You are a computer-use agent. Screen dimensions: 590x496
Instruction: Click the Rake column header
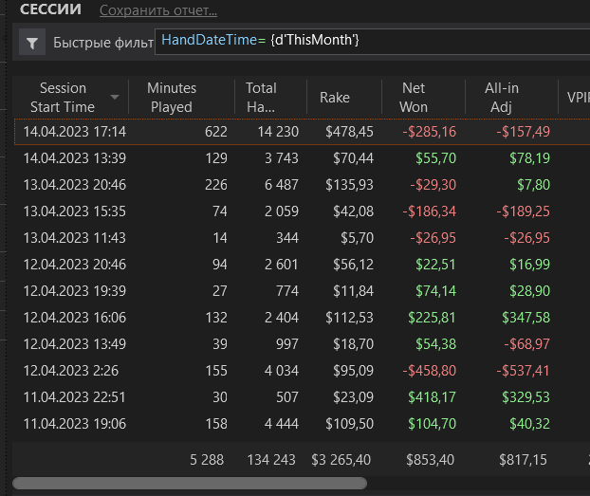click(x=335, y=98)
